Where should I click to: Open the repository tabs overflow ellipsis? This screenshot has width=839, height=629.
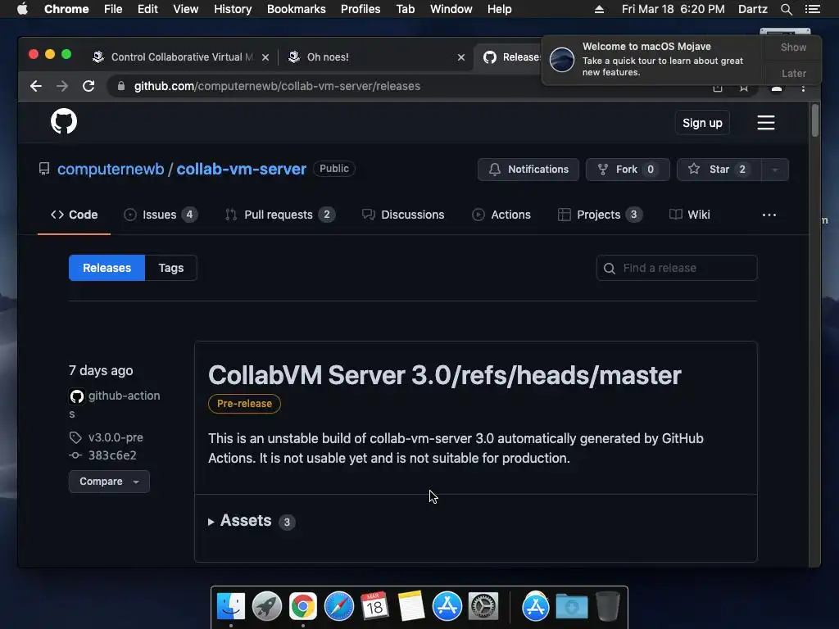(x=769, y=215)
